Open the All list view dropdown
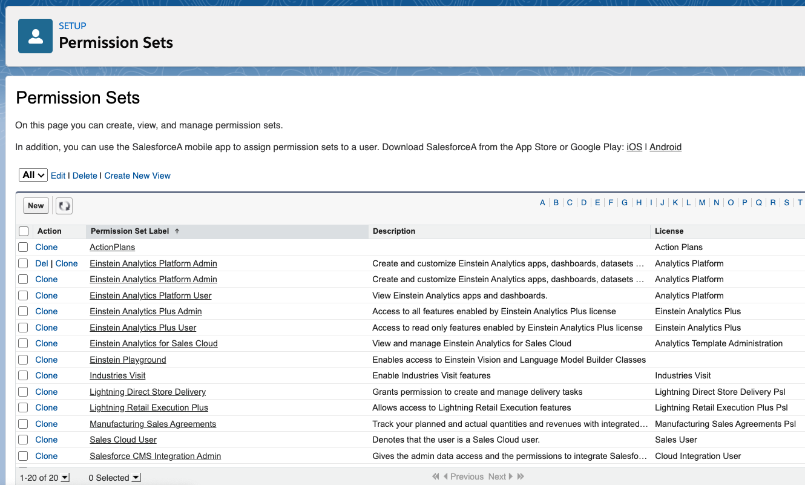This screenshot has height=485, width=805. tap(33, 175)
